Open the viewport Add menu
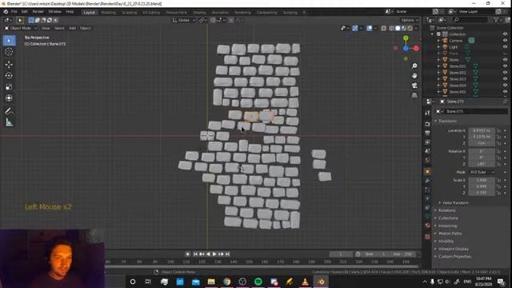The width and height of the screenshot is (512, 288). [x=72, y=28]
